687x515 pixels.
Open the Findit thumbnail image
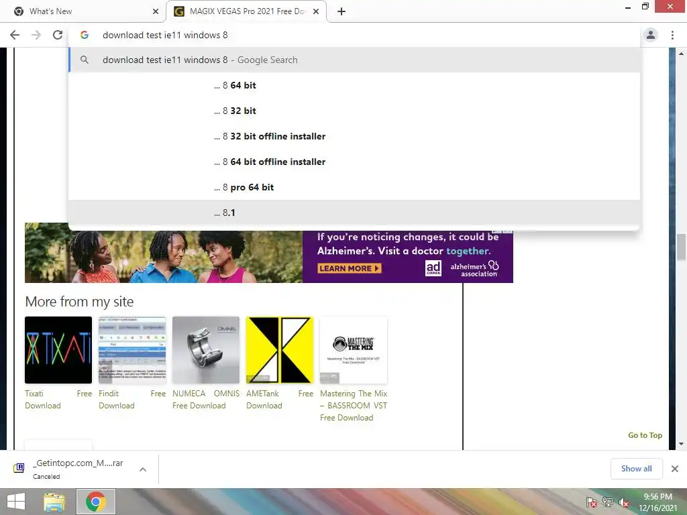[x=132, y=350]
